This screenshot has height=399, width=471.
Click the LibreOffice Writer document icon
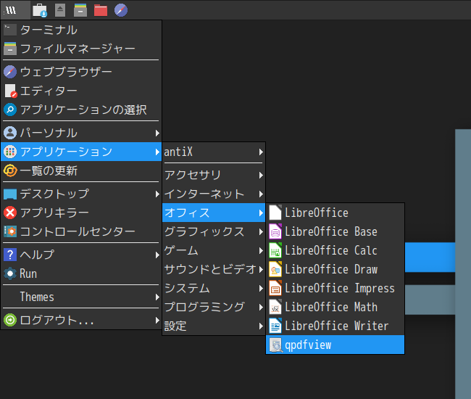point(275,326)
